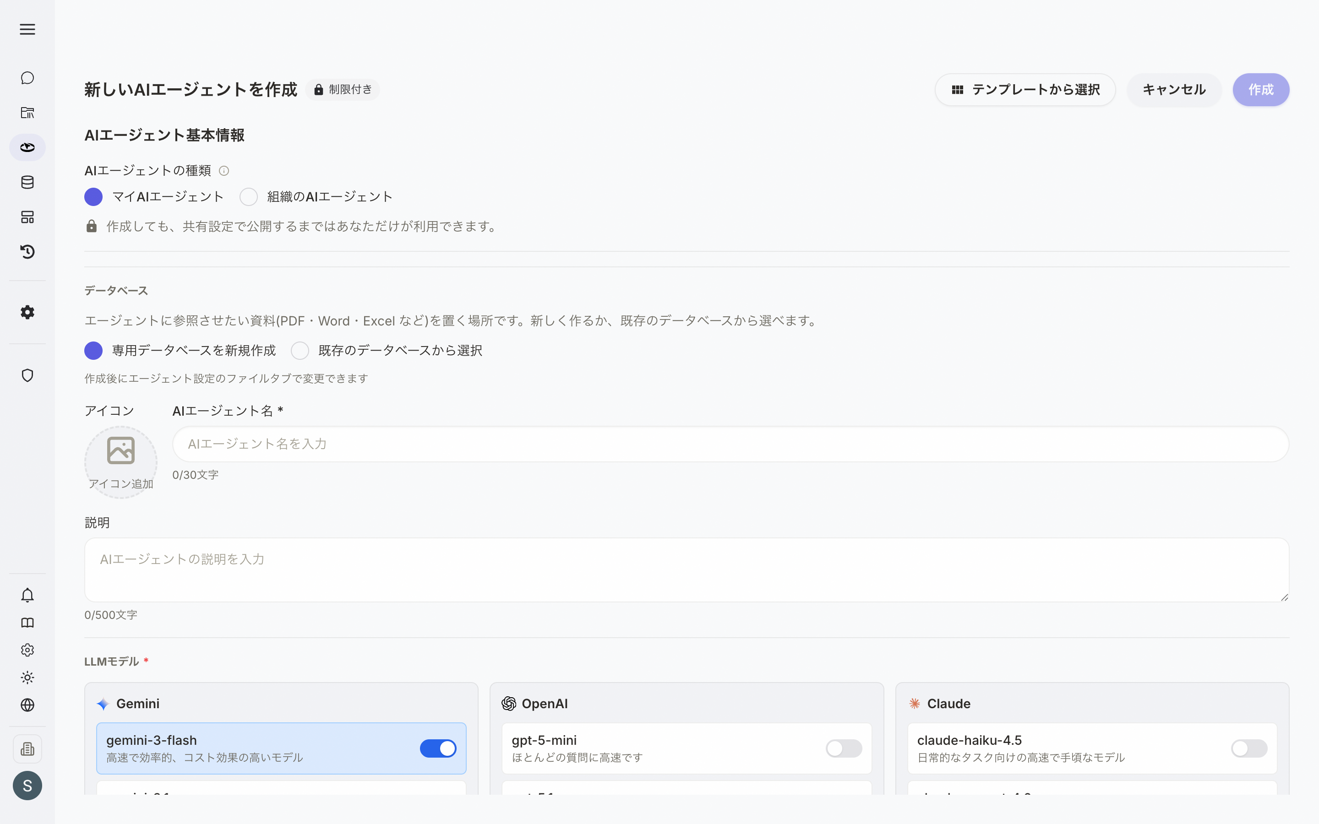The height and width of the screenshot is (824, 1319).
Task: Open the history clock icon in the sidebar
Action: point(27,252)
